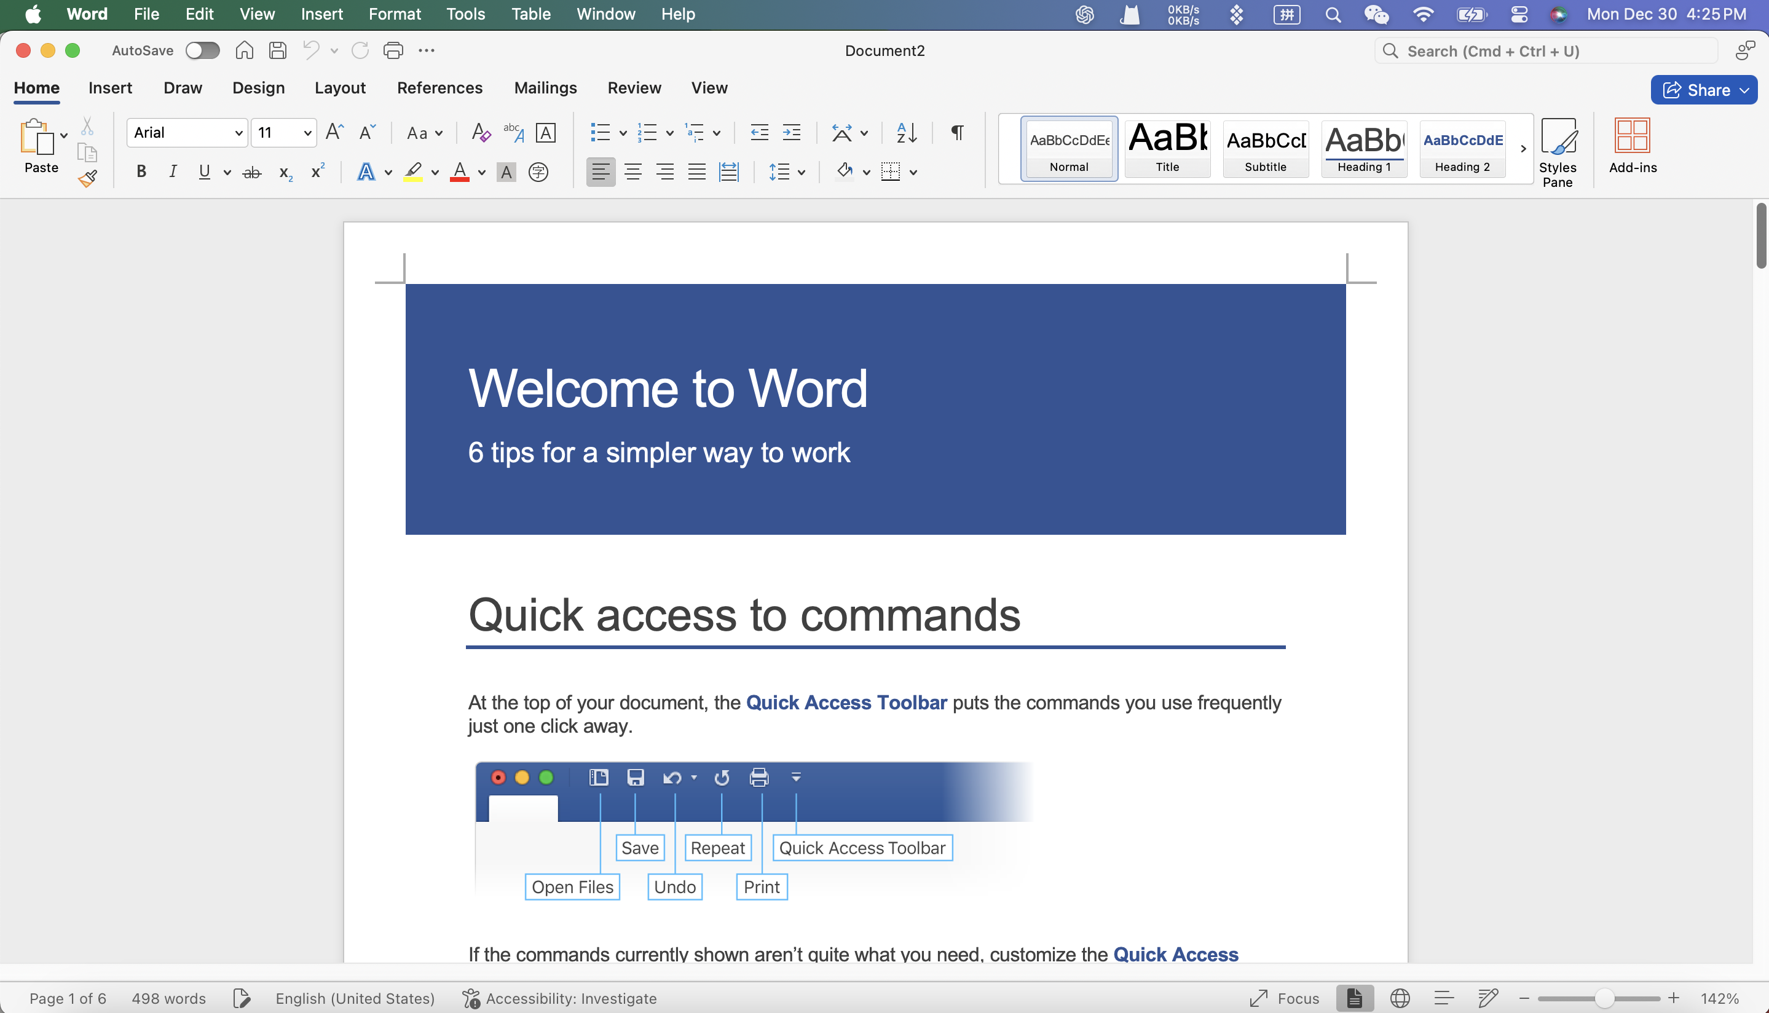This screenshot has width=1769, height=1013.
Task: Toggle Italic formatting
Action: [173, 172]
